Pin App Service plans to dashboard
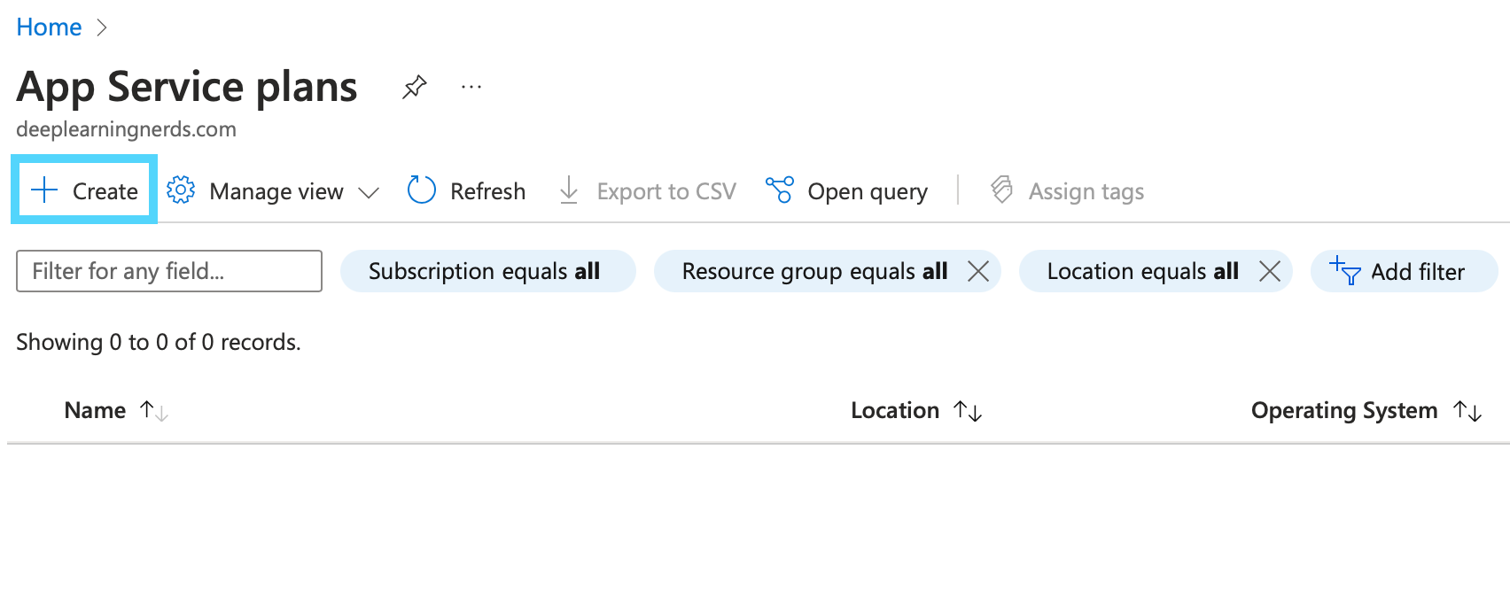This screenshot has height=597, width=1510. tap(414, 87)
